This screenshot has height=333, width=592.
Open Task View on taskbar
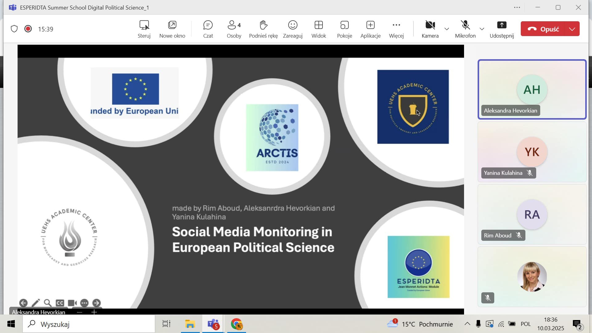click(x=166, y=324)
